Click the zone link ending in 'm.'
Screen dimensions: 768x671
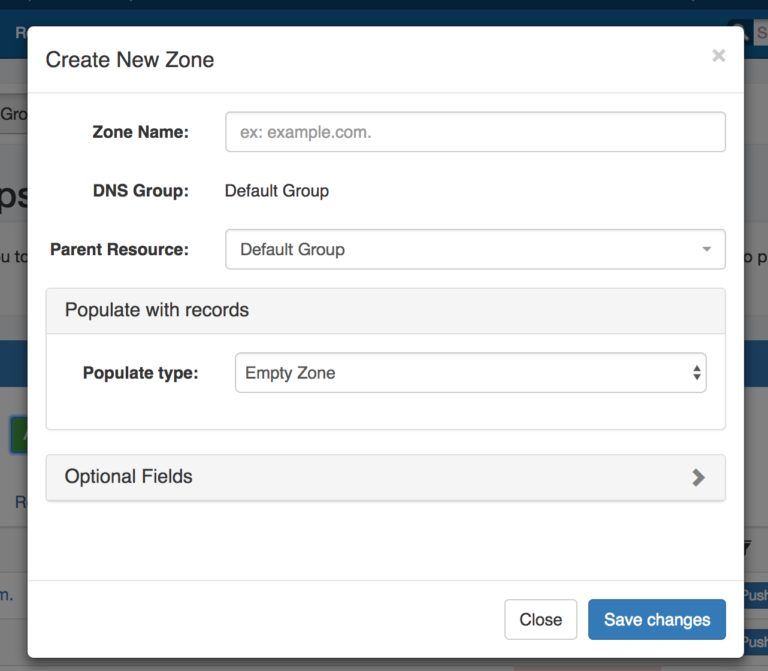click(7, 595)
